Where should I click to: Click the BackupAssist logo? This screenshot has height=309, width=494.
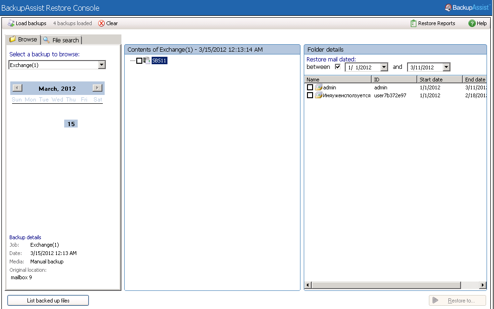click(467, 7)
